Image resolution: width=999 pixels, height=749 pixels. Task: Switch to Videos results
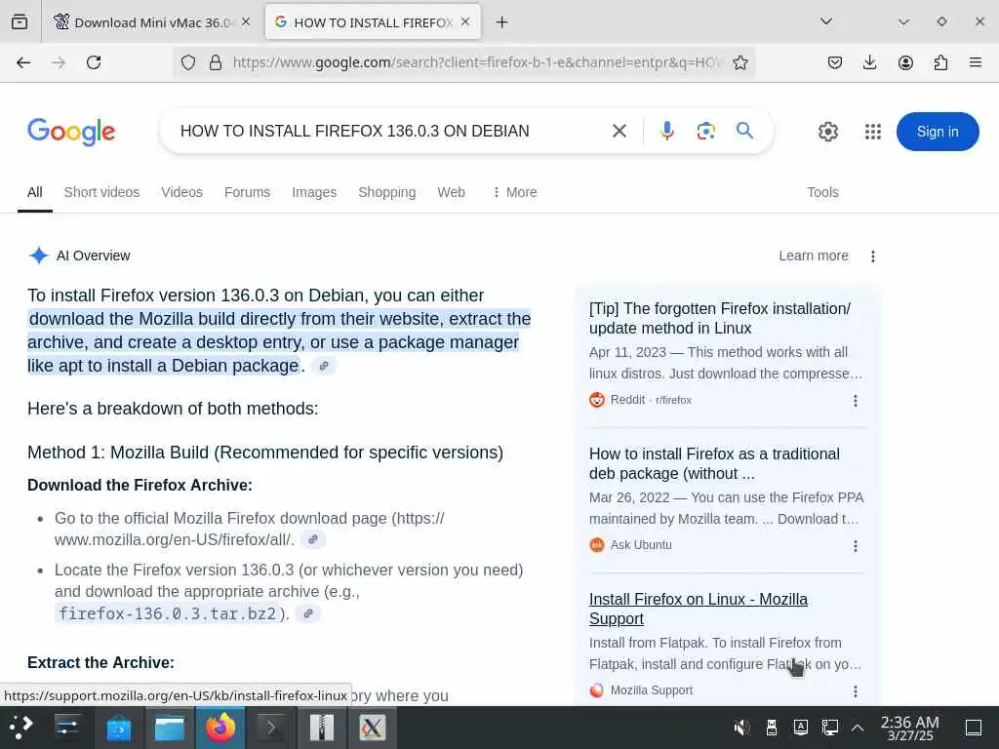(181, 192)
